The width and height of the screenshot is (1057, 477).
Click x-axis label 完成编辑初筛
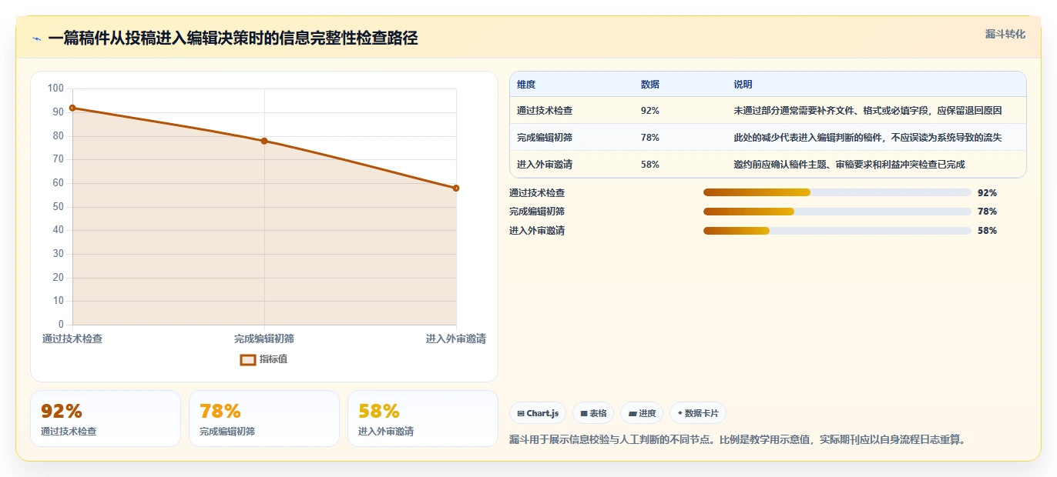[264, 339]
